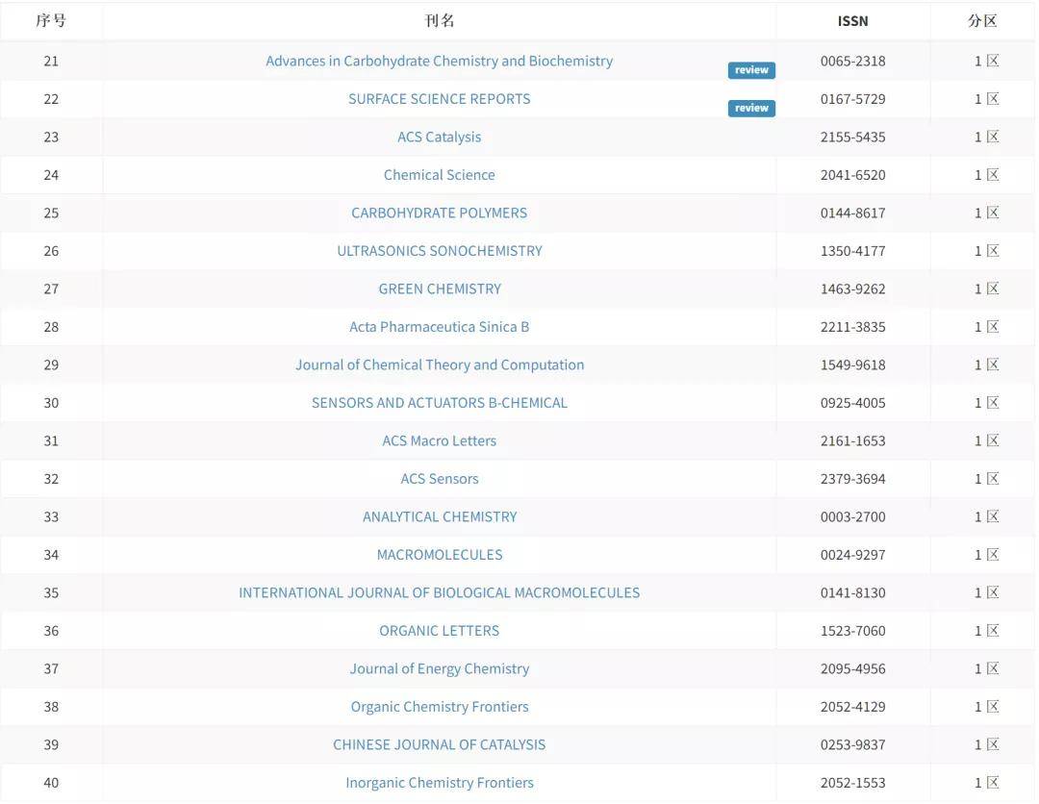Click the ULTRASONICS SONOCHEMISTRY link
This screenshot has height=804, width=1039.
click(x=439, y=251)
